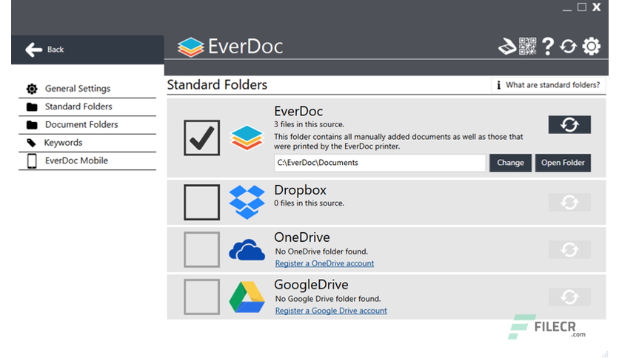This screenshot has height=358, width=619.
Task: Click the scanner icon in the header
Action: (506, 47)
